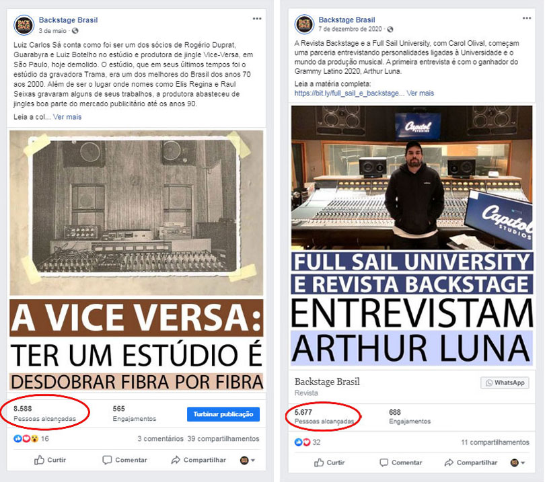Click the WhatsApp button

click(x=505, y=383)
